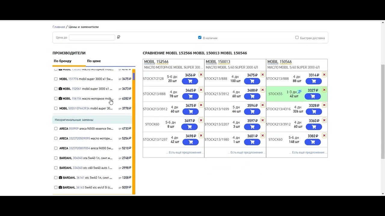Viewport: 385px width, 216px height.
Task: Remove the 3328₽ STOCK213/4316 offer row
Action: pos(324,105)
